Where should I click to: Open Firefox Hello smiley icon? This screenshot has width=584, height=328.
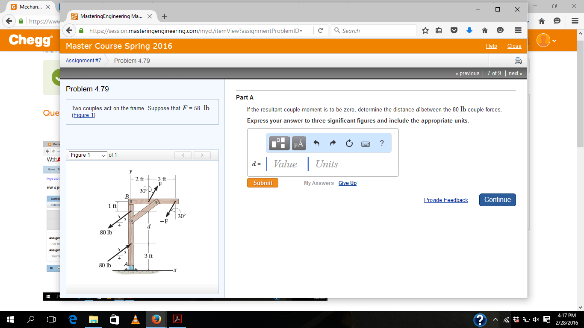coord(499,30)
